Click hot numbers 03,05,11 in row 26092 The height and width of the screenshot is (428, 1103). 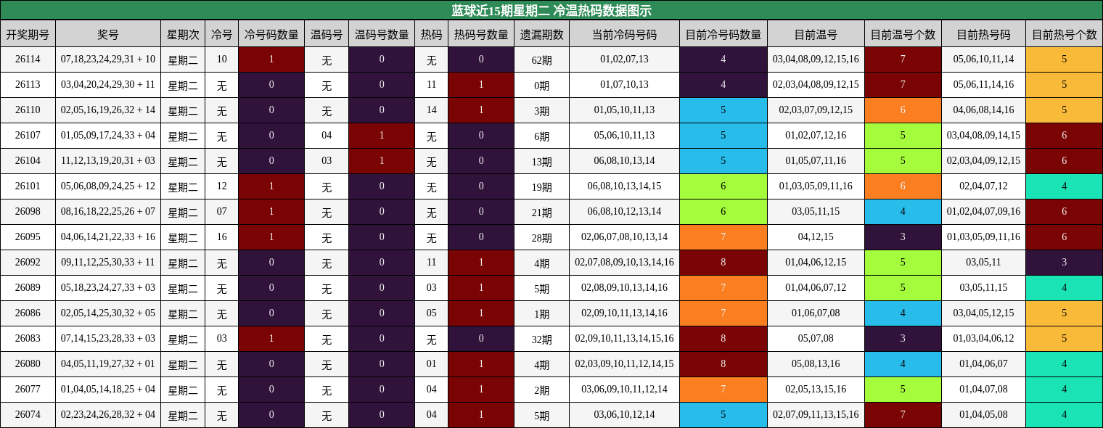pyautogui.click(x=983, y=263)
